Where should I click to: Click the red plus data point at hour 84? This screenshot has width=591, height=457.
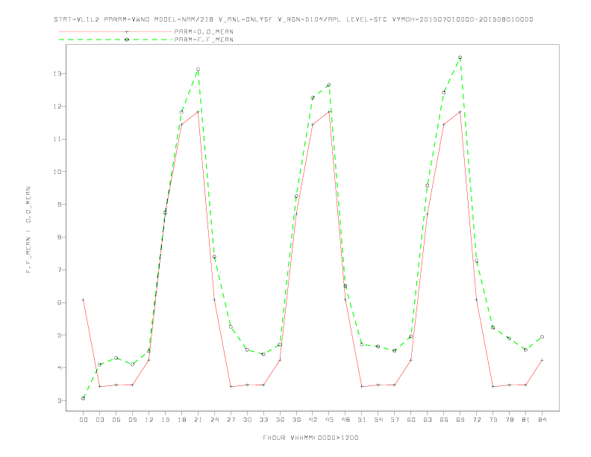[542, 360]
